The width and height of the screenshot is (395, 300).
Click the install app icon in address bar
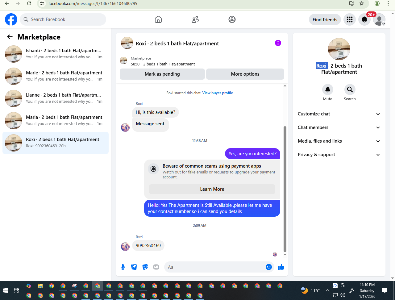tap(351, 3)
